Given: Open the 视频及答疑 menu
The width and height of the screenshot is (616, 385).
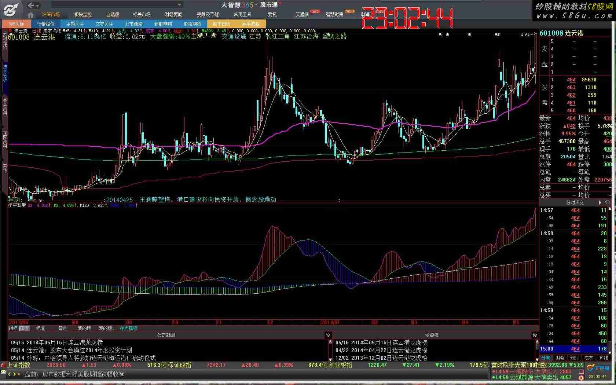Looking at the screenshot, I should pos(208,14).
